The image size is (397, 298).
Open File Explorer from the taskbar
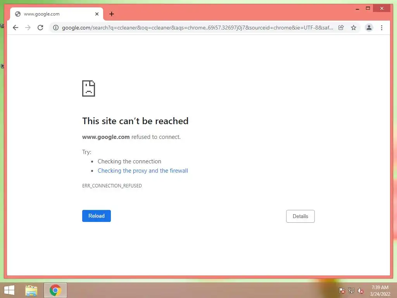pyautogui.click(x=31, y=290)
